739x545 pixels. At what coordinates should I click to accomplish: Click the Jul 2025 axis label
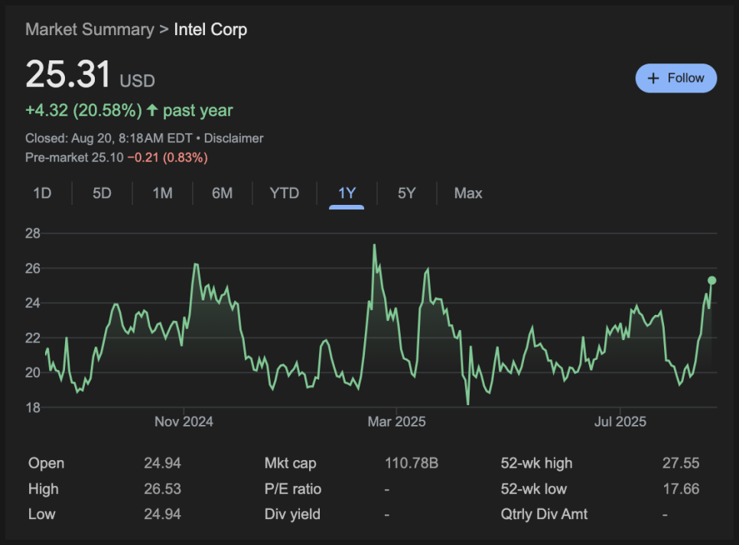point(620,422)
